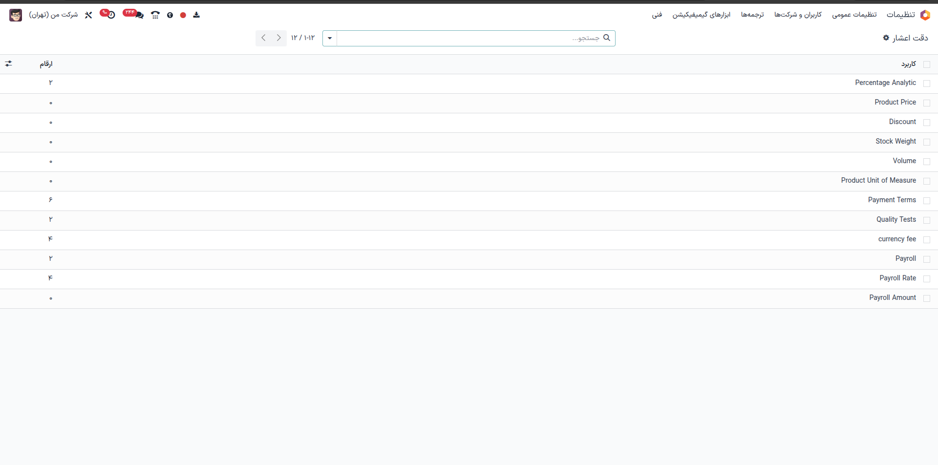Open the company switcher شرکت من (تهران)
The width and height of the screenshot is (938, 465).
point(53,15)
